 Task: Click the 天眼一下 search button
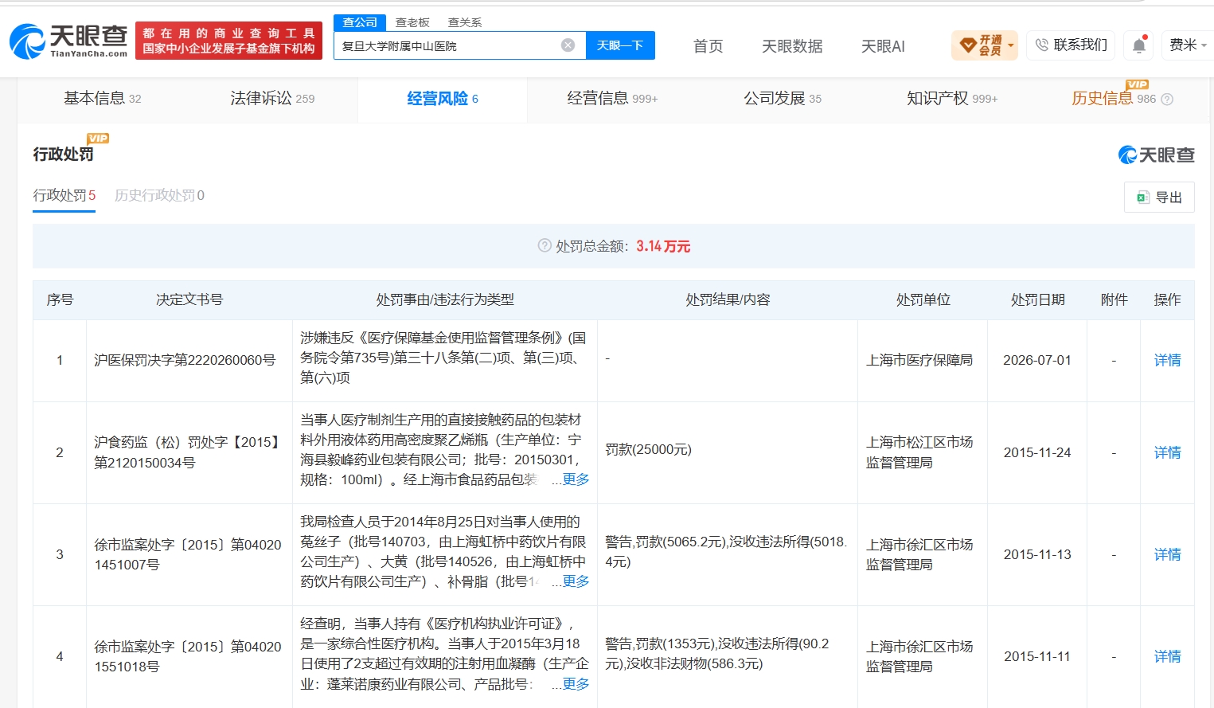click(x=620, y=45)
